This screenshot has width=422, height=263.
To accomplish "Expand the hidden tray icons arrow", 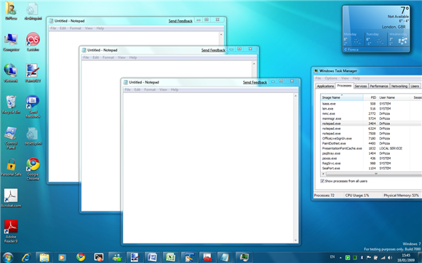I will (x=341, y=258).
